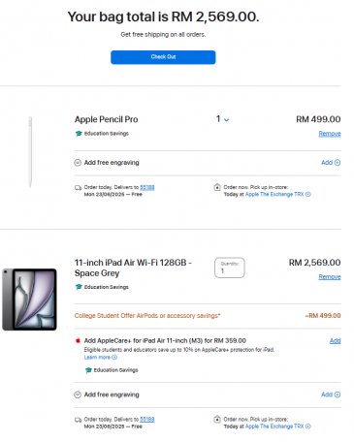
Task: Remove 11-inch iPad Air from bag
Action: tap(330, 277)
